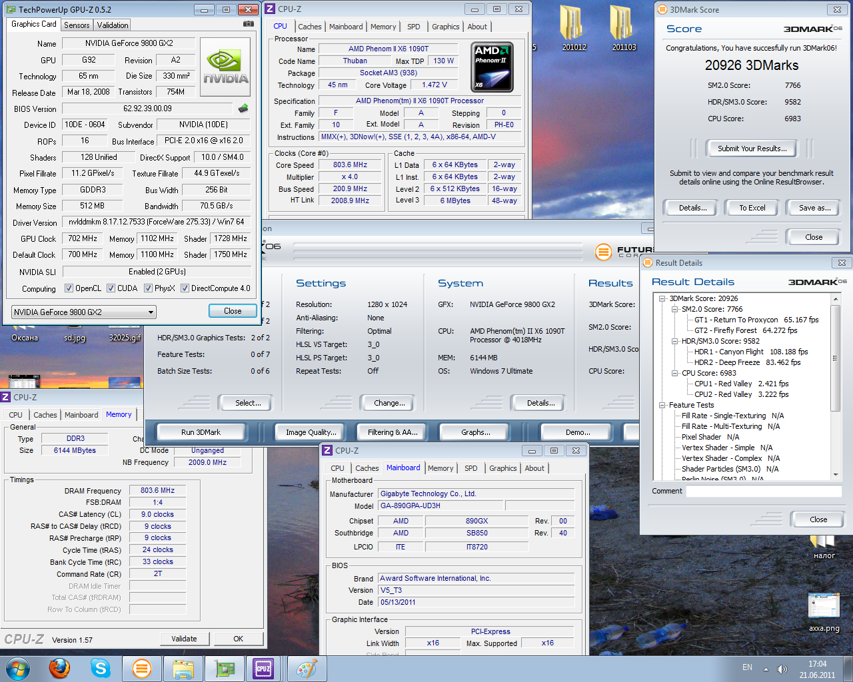This screenshot has width=853, height=682.
Task: Switch to Sensors tab in GPU-Z
Action: 77,25
